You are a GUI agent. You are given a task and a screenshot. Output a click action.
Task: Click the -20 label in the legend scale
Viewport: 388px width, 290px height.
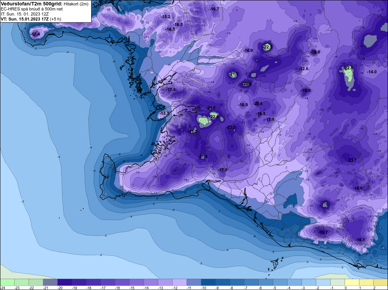pyautogui.click(x=60, y=288)
